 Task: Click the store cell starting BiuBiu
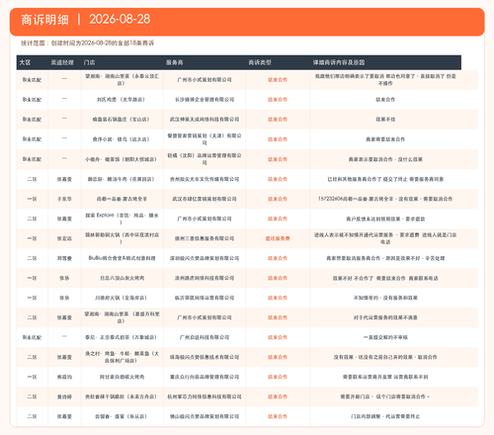tap(122, 258)
